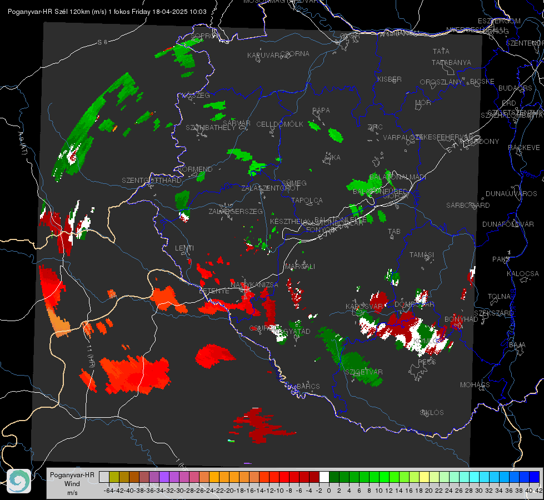Image resolution: width=544 pixels, height=500 pixels.
Task: Select the S 6 road label
Action: click(x=102, y=42)
